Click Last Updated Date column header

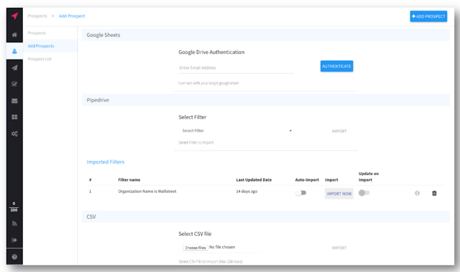point(254,180)
